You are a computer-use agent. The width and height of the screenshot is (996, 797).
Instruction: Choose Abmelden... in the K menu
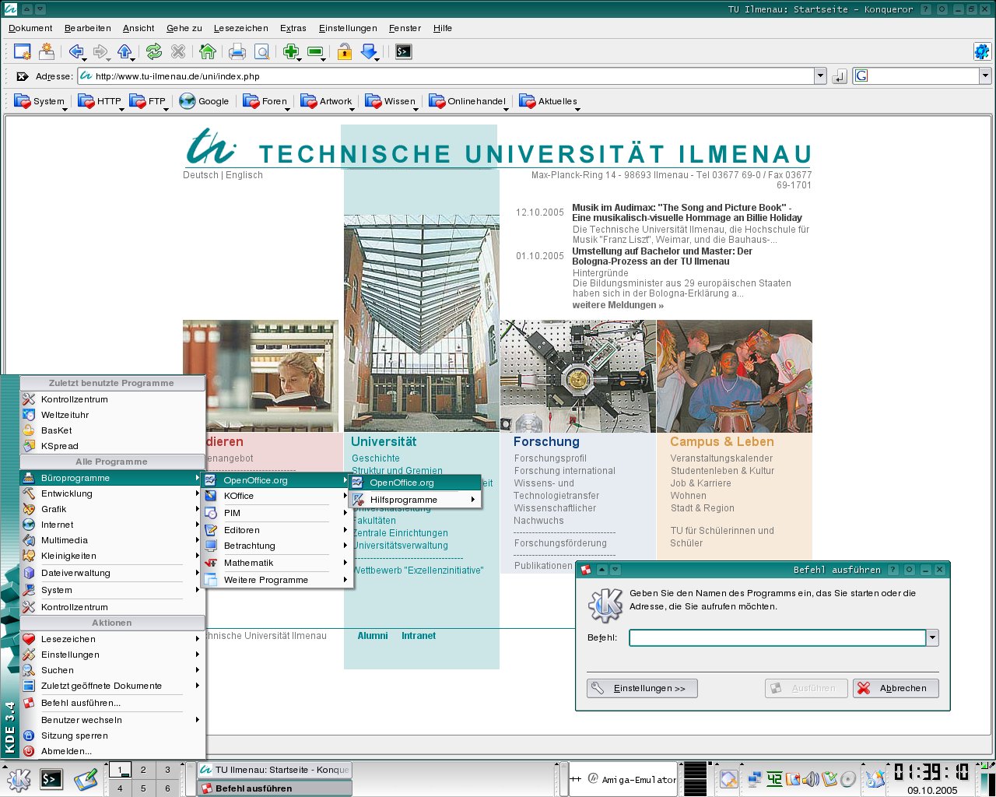pyautogui.click(x=110, y=751)
